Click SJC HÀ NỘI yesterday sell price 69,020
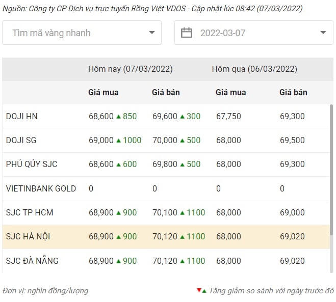336x302 pixels. tap(292, 236)
